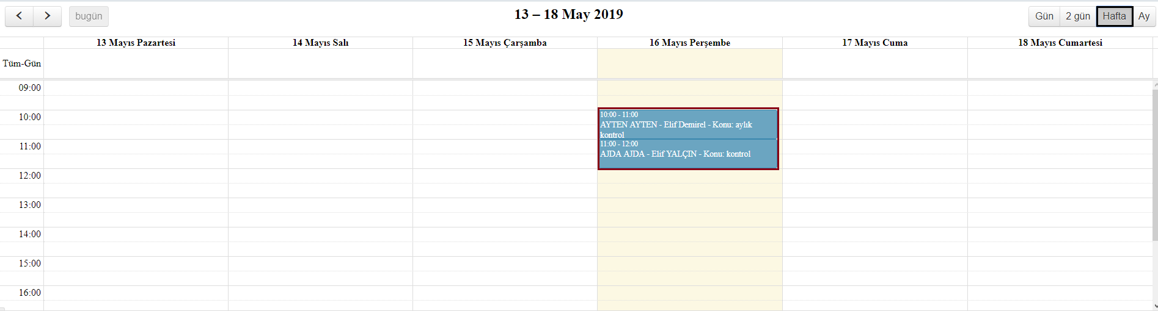Open the 18 Mayıs Cumartesi day header
1158x311 pixels.
(x=1060, y=43)
